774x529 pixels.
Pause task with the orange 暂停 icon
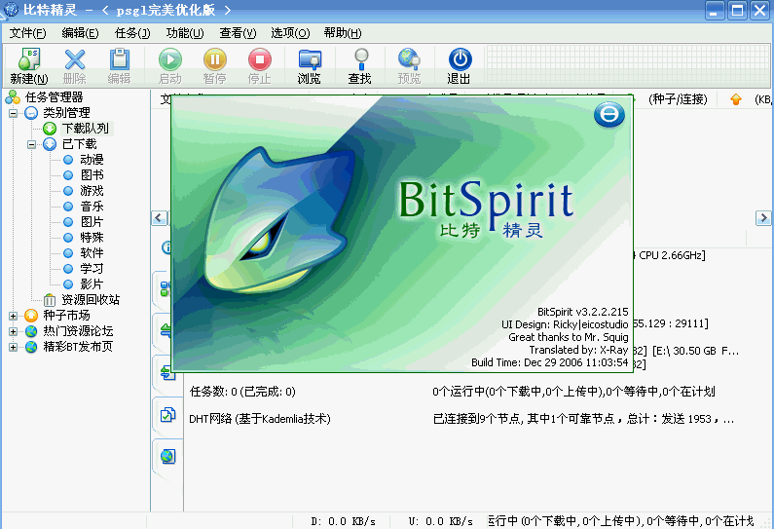(x=215, y=59)
